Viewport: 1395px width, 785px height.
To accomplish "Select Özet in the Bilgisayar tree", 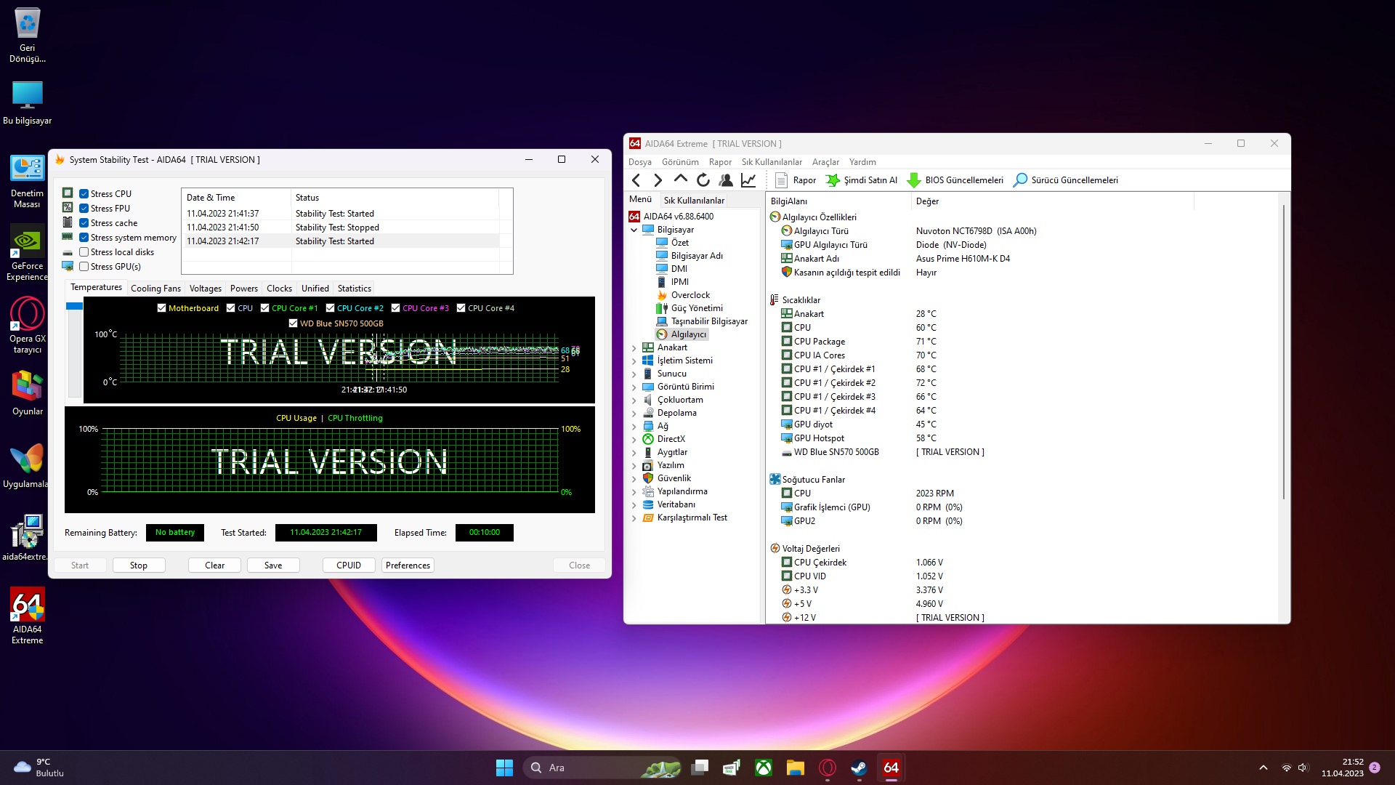I will point(672,243).
